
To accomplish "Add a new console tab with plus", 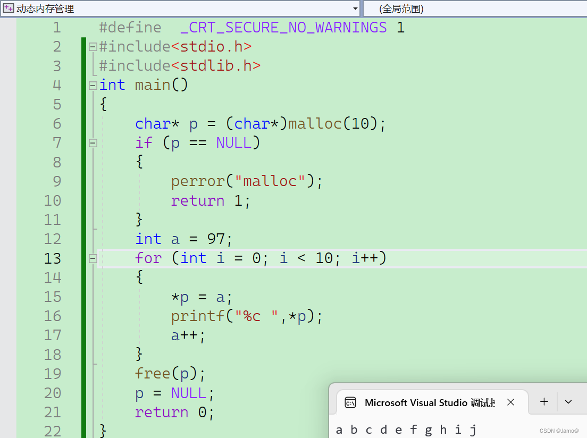I will [x=544, y=402].
